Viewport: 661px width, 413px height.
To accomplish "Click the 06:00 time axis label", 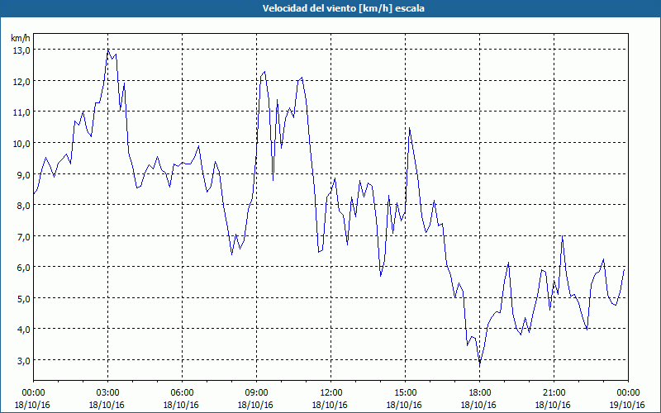I will pyautogui.click(x=182, y=393).
